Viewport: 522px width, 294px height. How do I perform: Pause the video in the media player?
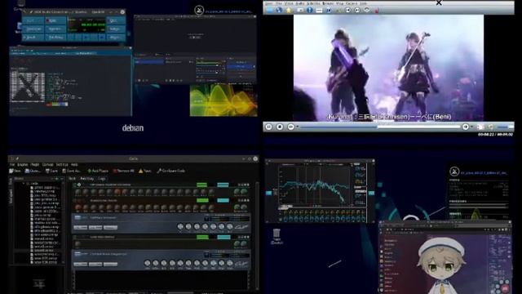(x=268, y=127)
